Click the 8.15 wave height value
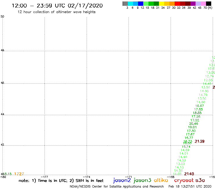Viewport: 215px width, 189px height. coord(8,174)
